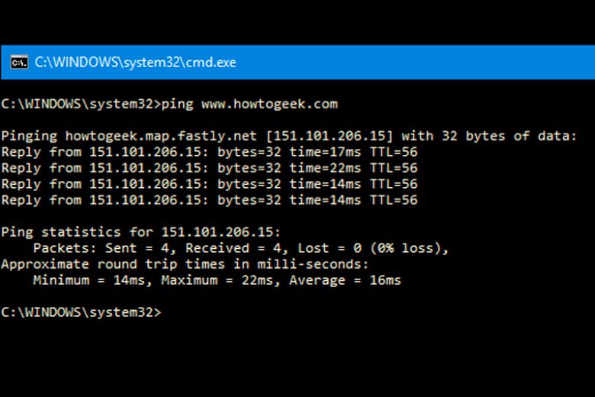
Task: Click the C:\WINDOWS\system32\cmd.exe window title text
Action: pyautogui.click(x=136, y=63)
